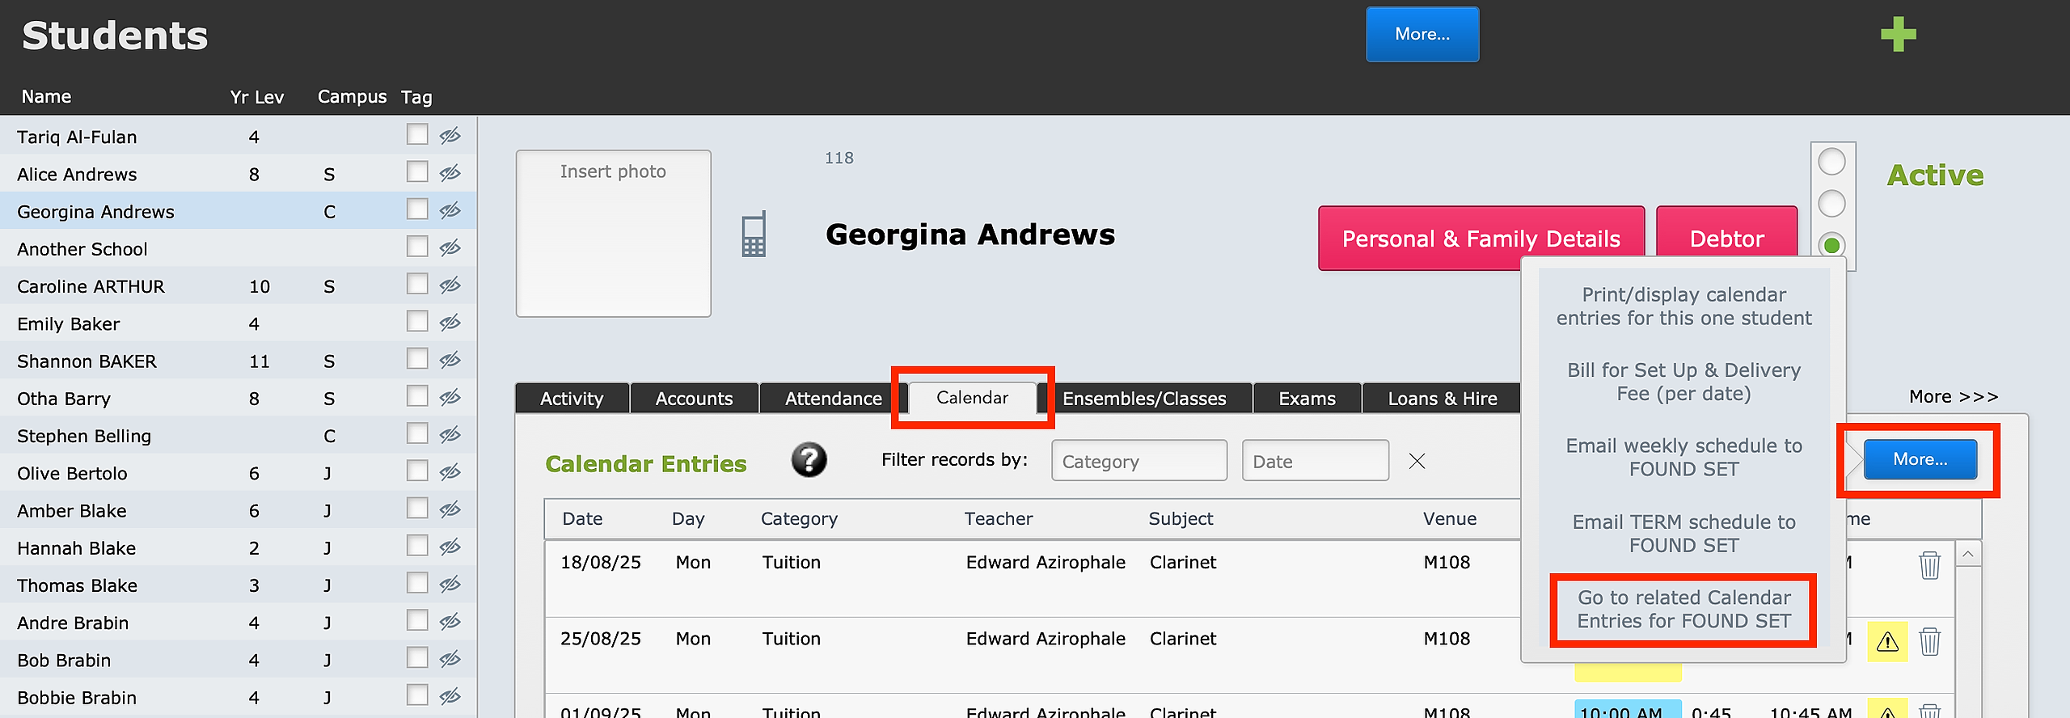Click the eye-slash icon for Stephen Belling
This screenshot has height=718, width=2070.
(x=450, y=434)
